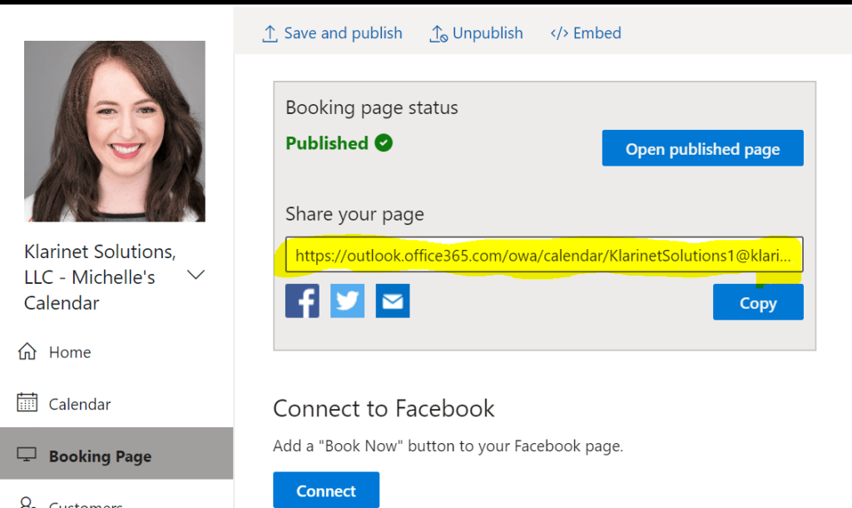This screenshot has height=508, width=852.
Task: Share booking page on Twitter
Action: 347,301
